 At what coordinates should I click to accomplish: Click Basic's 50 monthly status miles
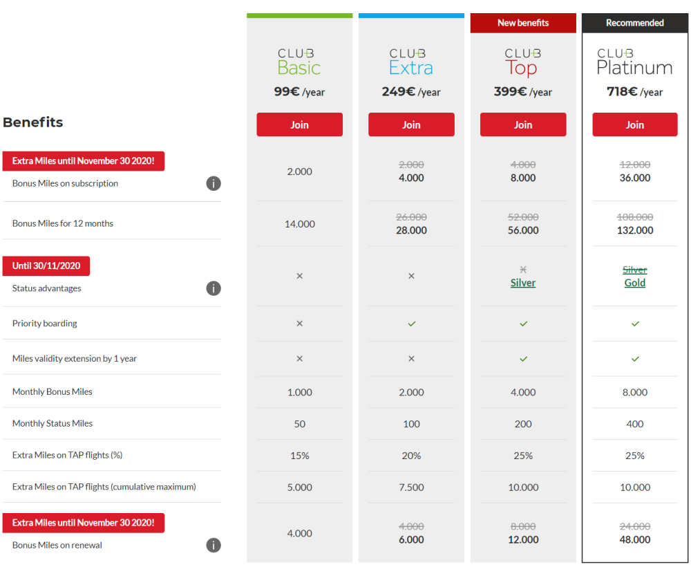click(x=300, y=424)
